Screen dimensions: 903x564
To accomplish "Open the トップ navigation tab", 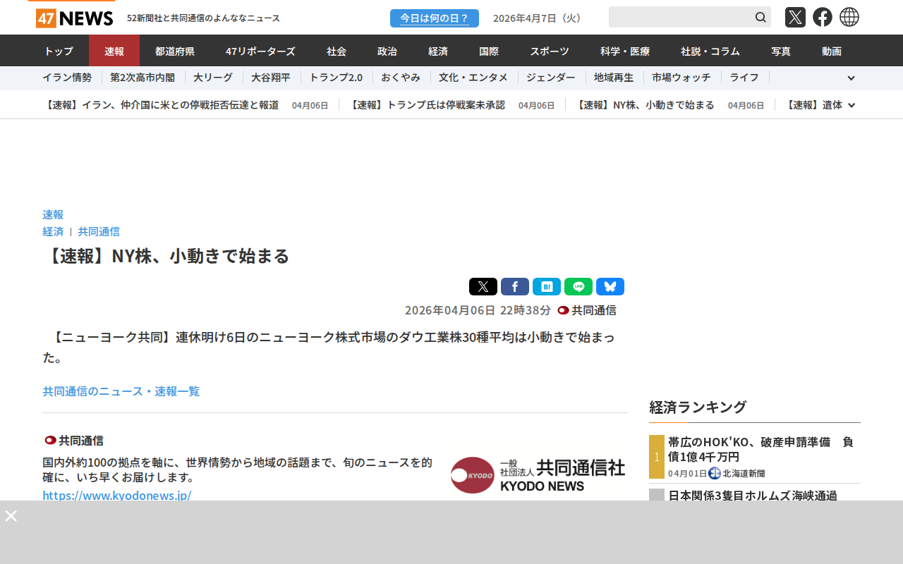I will 59,51.
